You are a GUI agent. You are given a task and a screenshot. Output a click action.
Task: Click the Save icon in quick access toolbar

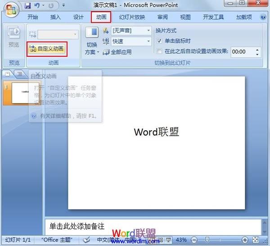[x=27, y=5]
